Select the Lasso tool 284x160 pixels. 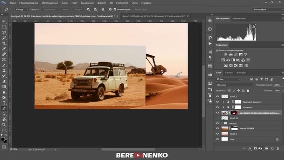click(4, 32)
